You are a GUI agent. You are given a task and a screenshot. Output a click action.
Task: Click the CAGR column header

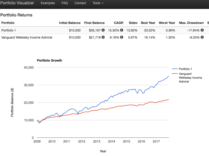(x=118, y=23)
